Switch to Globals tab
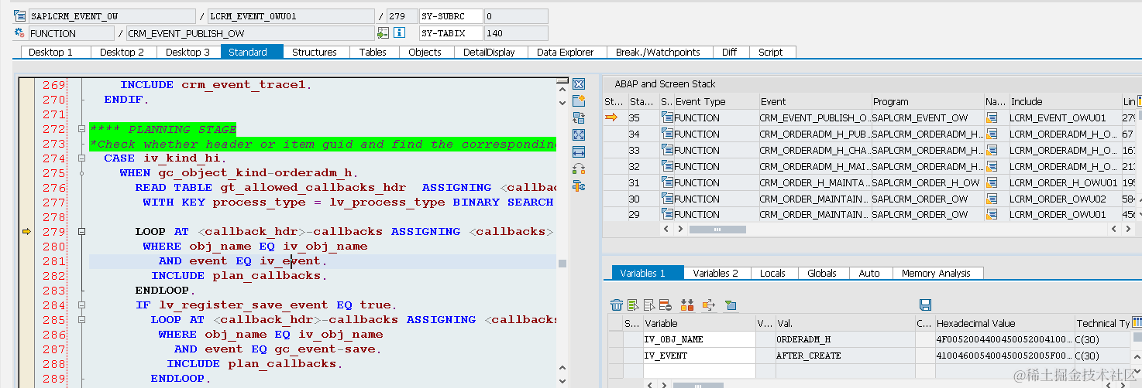The image size is (1142, 388). [822, 273]
